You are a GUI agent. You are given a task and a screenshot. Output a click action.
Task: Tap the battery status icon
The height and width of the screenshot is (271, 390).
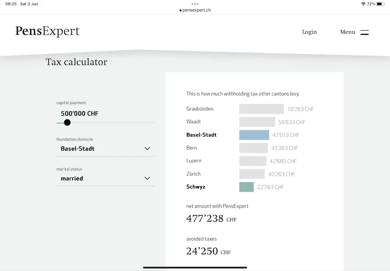(381, 4)
